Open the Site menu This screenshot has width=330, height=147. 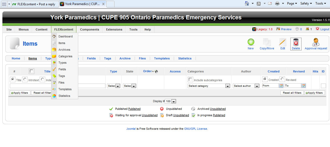tap(9, 29)
